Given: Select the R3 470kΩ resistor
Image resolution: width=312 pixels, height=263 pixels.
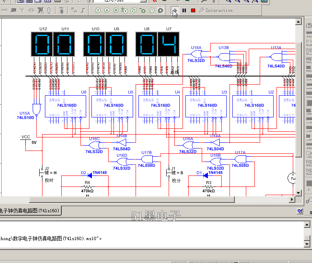Looking at the screenshot, I should pyautogui.click(x=209, y=187).
